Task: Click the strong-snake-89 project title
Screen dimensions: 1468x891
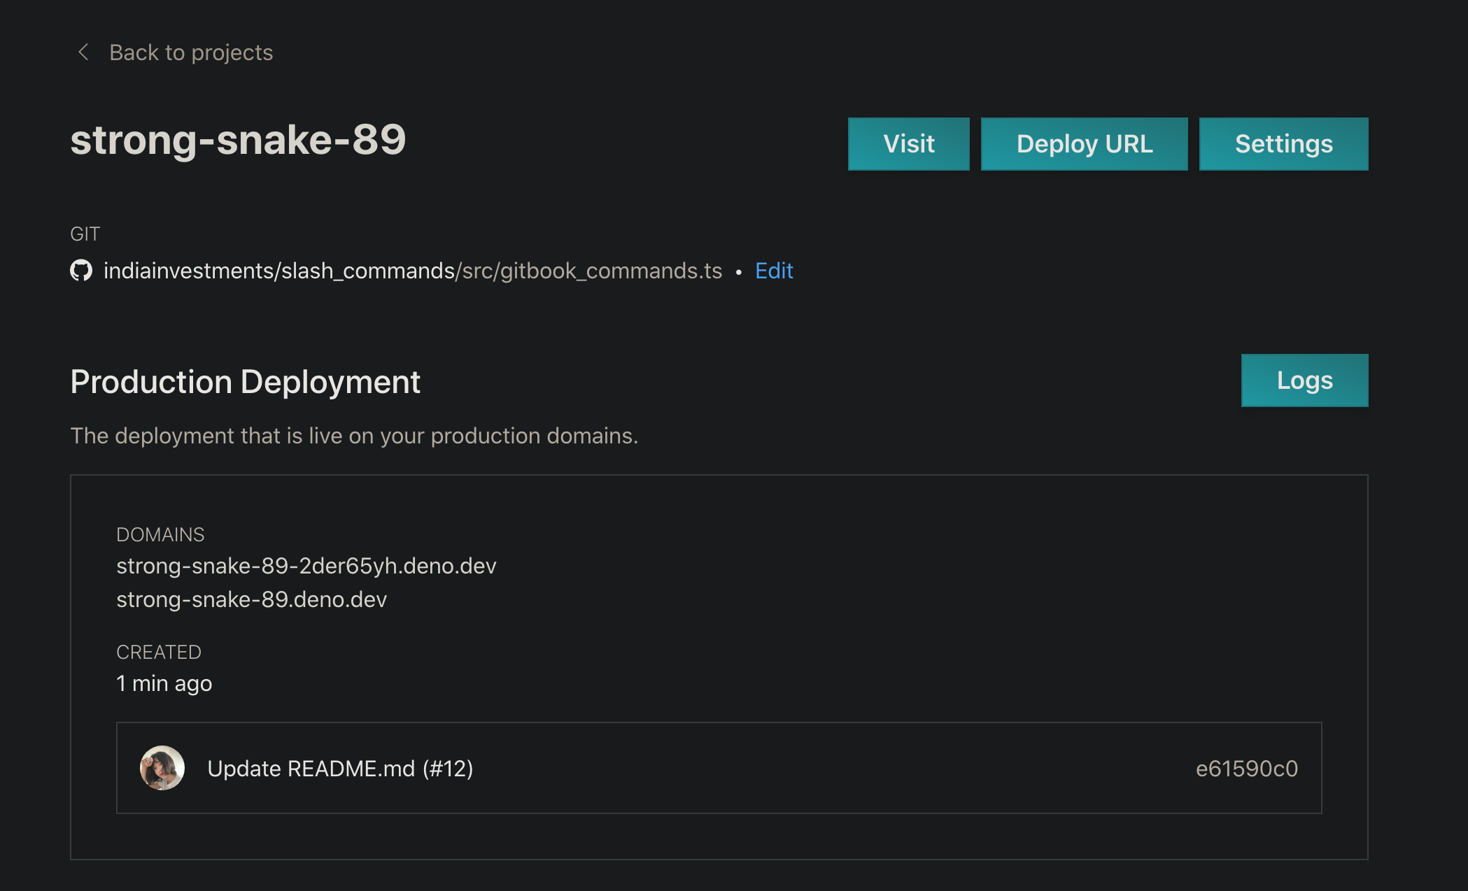Action: coord(238,139)
